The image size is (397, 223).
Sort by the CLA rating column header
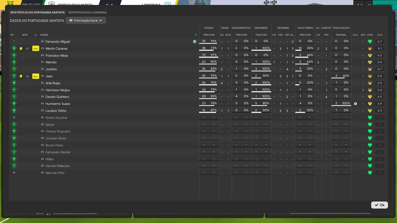click(380, 35)
